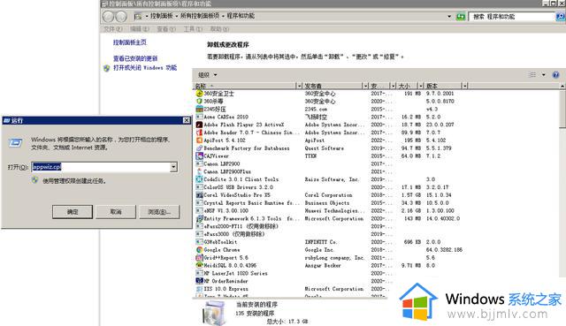The image size is (566, 326).
Task: Click the Entity Framework 6.1.3 Tools icon
Action: pos(199,218)
